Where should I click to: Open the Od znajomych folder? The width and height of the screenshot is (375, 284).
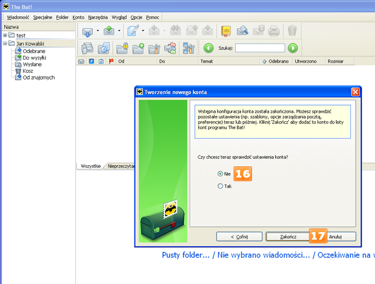pos(39,78)
